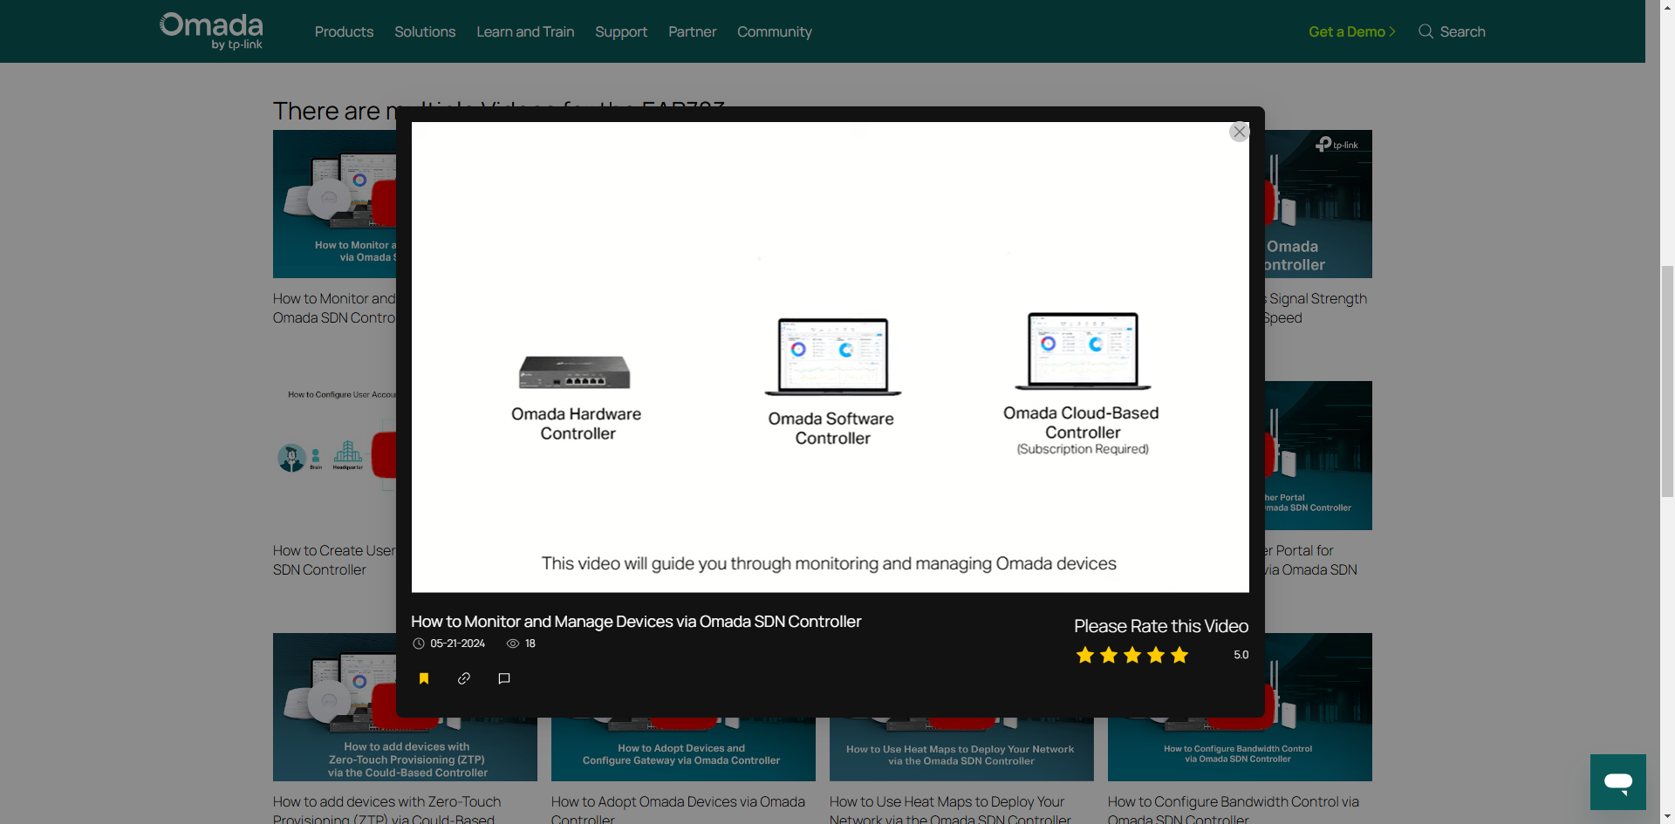This screenshot has width=1675, height=824.
Task: Rate the video five stars
Action: tap(1179, 655)
